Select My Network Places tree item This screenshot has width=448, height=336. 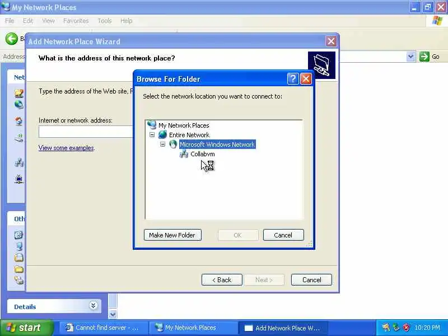point(184,125)
